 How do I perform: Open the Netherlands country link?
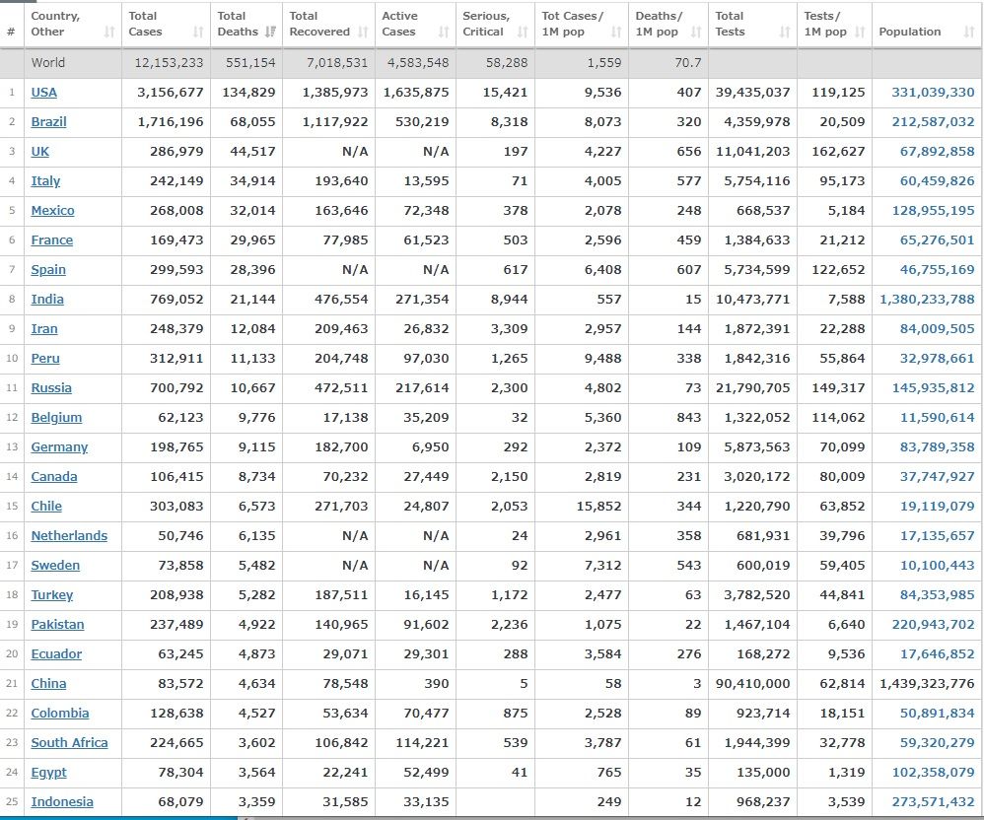(x=69, y=536)
